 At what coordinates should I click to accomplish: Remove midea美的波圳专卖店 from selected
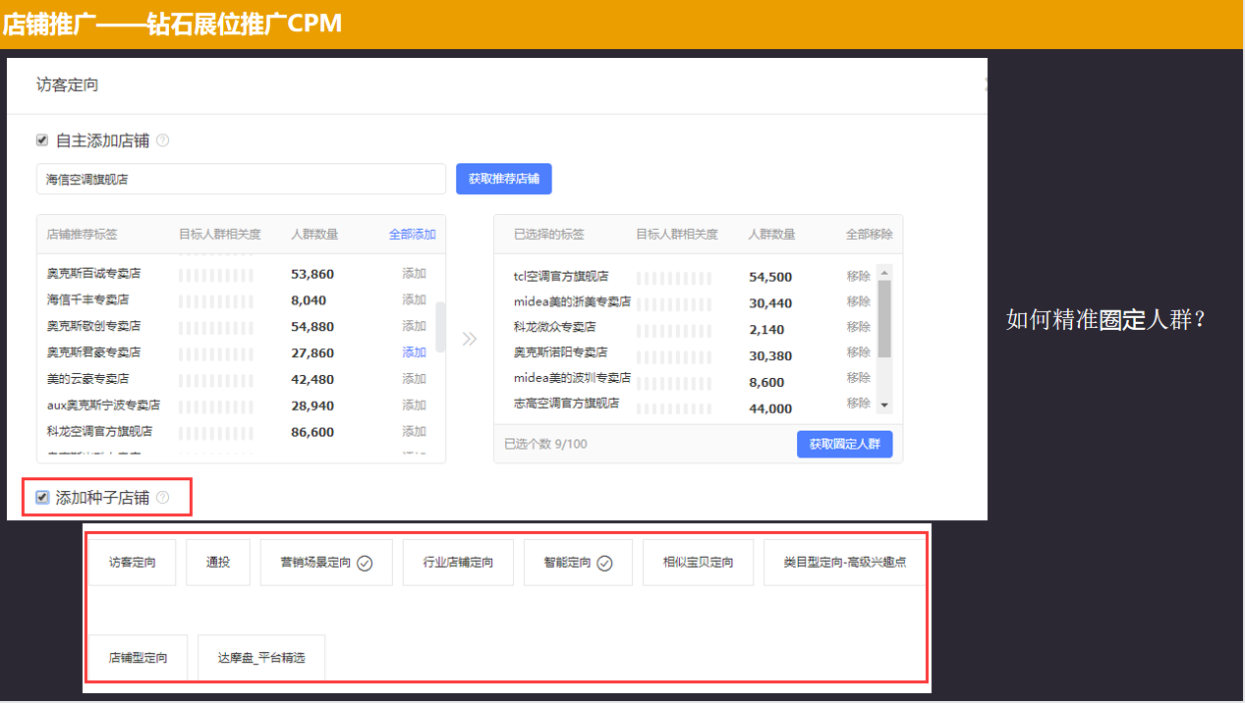[859, 378]
